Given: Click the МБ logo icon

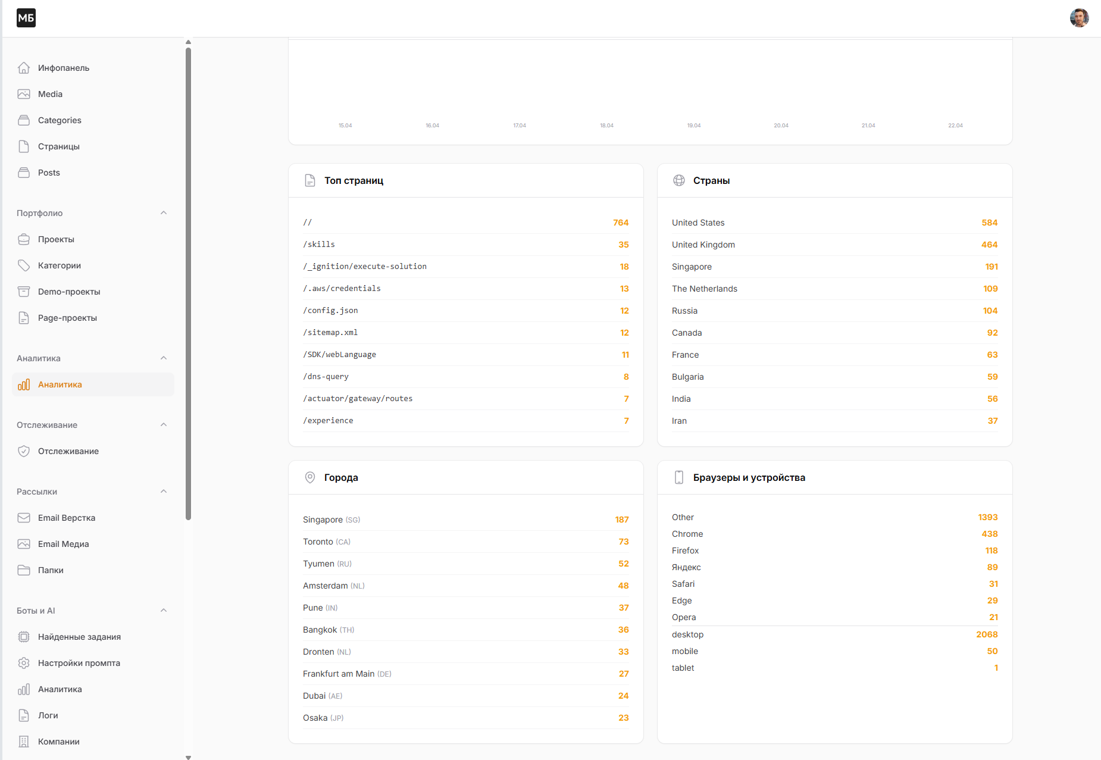Looking at the screenshot, I should coord(26,18).
